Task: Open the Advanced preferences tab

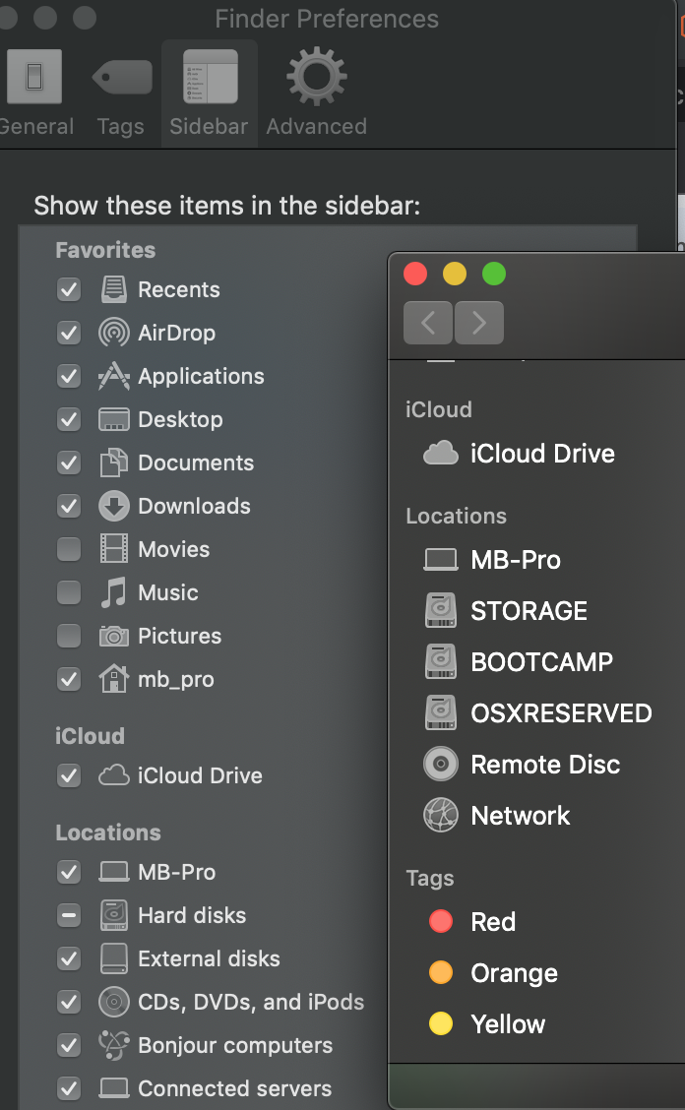Action: [x=316, y=93]
